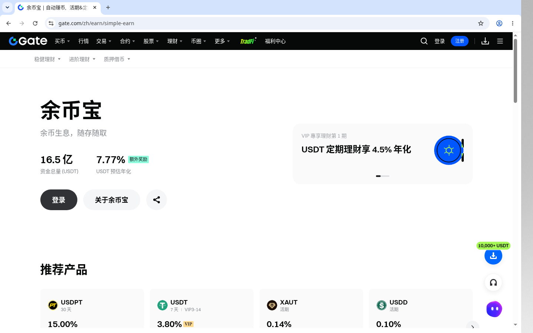
Task: Click the scrollbar down arrow
Action: (515, 324)
